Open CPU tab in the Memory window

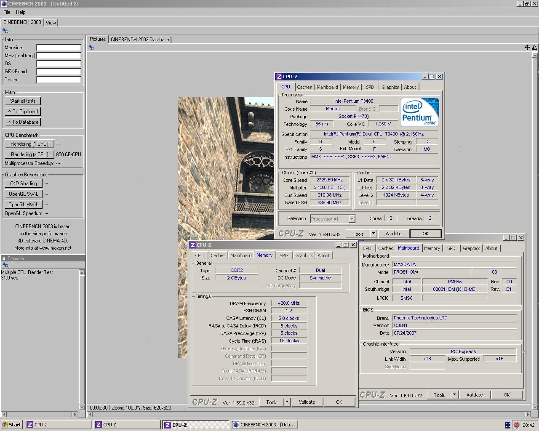(x=200, y=255)
